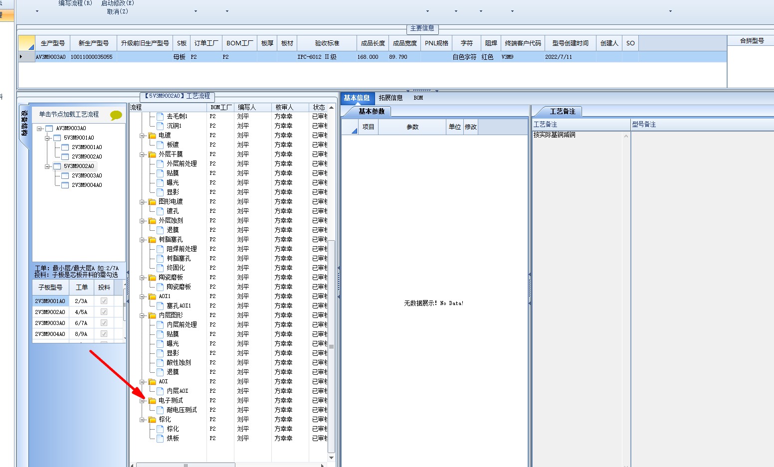774x467 pixels.
Task: Click the 电镀 folder icon
Action: [x=152, y=136]
